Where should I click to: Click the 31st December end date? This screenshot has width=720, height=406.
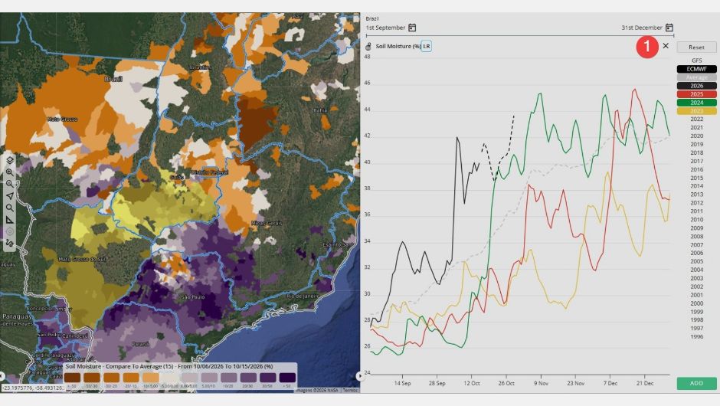tap(642, 28)
